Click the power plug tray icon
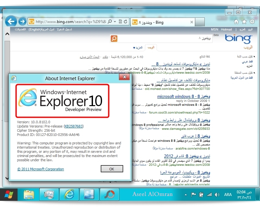260x207 pixels. tap(201, 195)
